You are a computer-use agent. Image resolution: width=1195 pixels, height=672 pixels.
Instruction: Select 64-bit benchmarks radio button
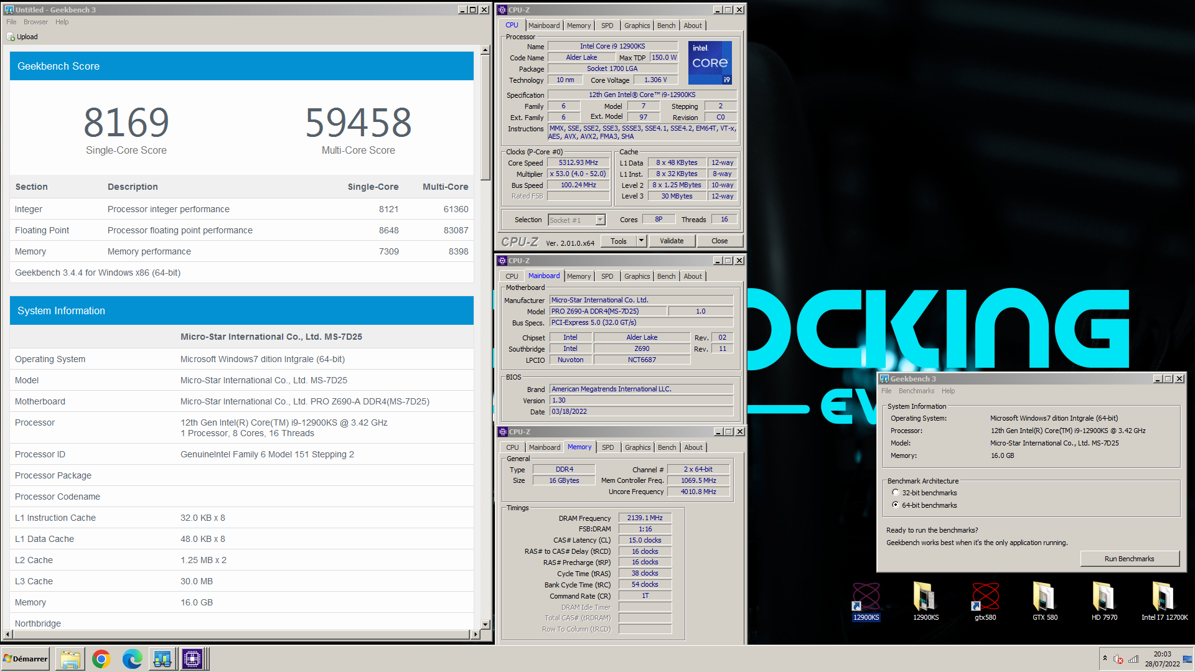click(896, 505)
